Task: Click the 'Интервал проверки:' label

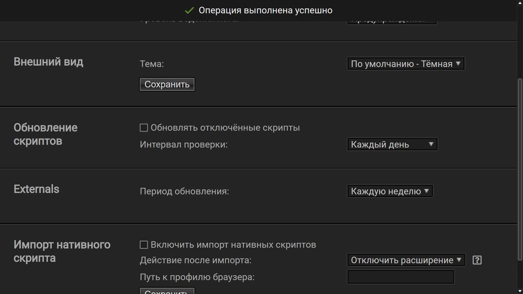Action: [x=183, y=144]
